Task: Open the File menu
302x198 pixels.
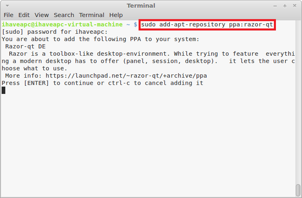Action: tap(9, 15)
